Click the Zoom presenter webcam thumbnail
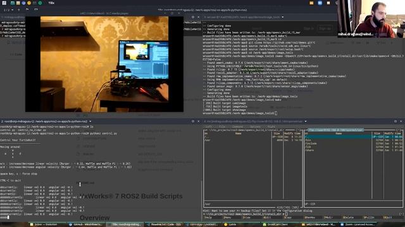Screen dimensions: 405x227 tap(371, 19)
